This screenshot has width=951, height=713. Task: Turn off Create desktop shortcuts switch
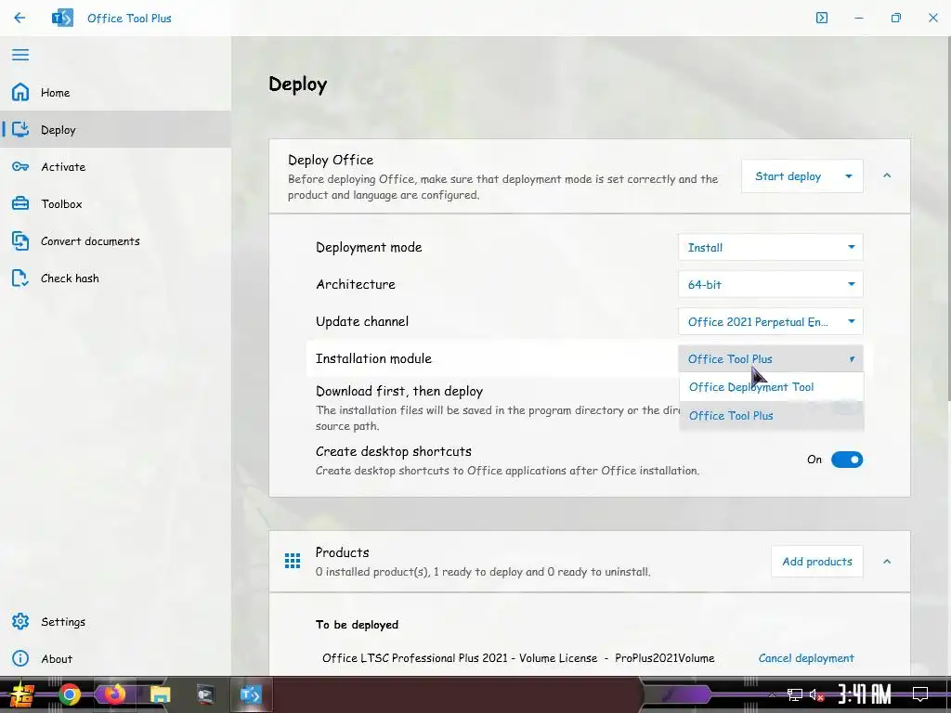[x=847, y=460]
